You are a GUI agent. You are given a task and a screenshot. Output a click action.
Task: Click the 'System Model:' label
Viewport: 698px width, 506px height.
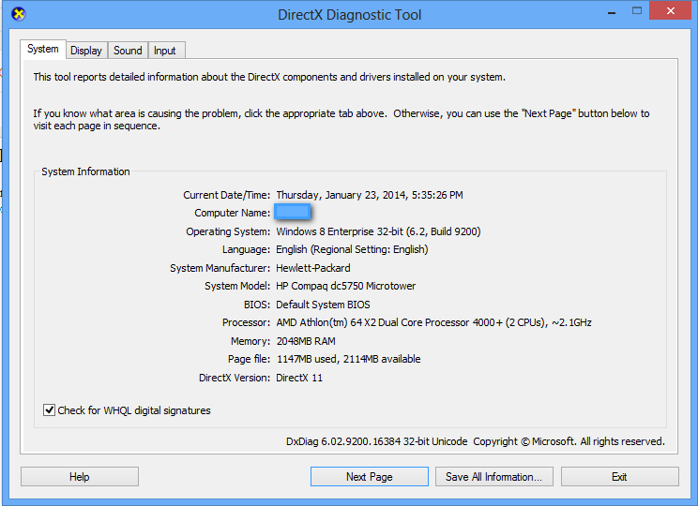click(x=237, y=286)
